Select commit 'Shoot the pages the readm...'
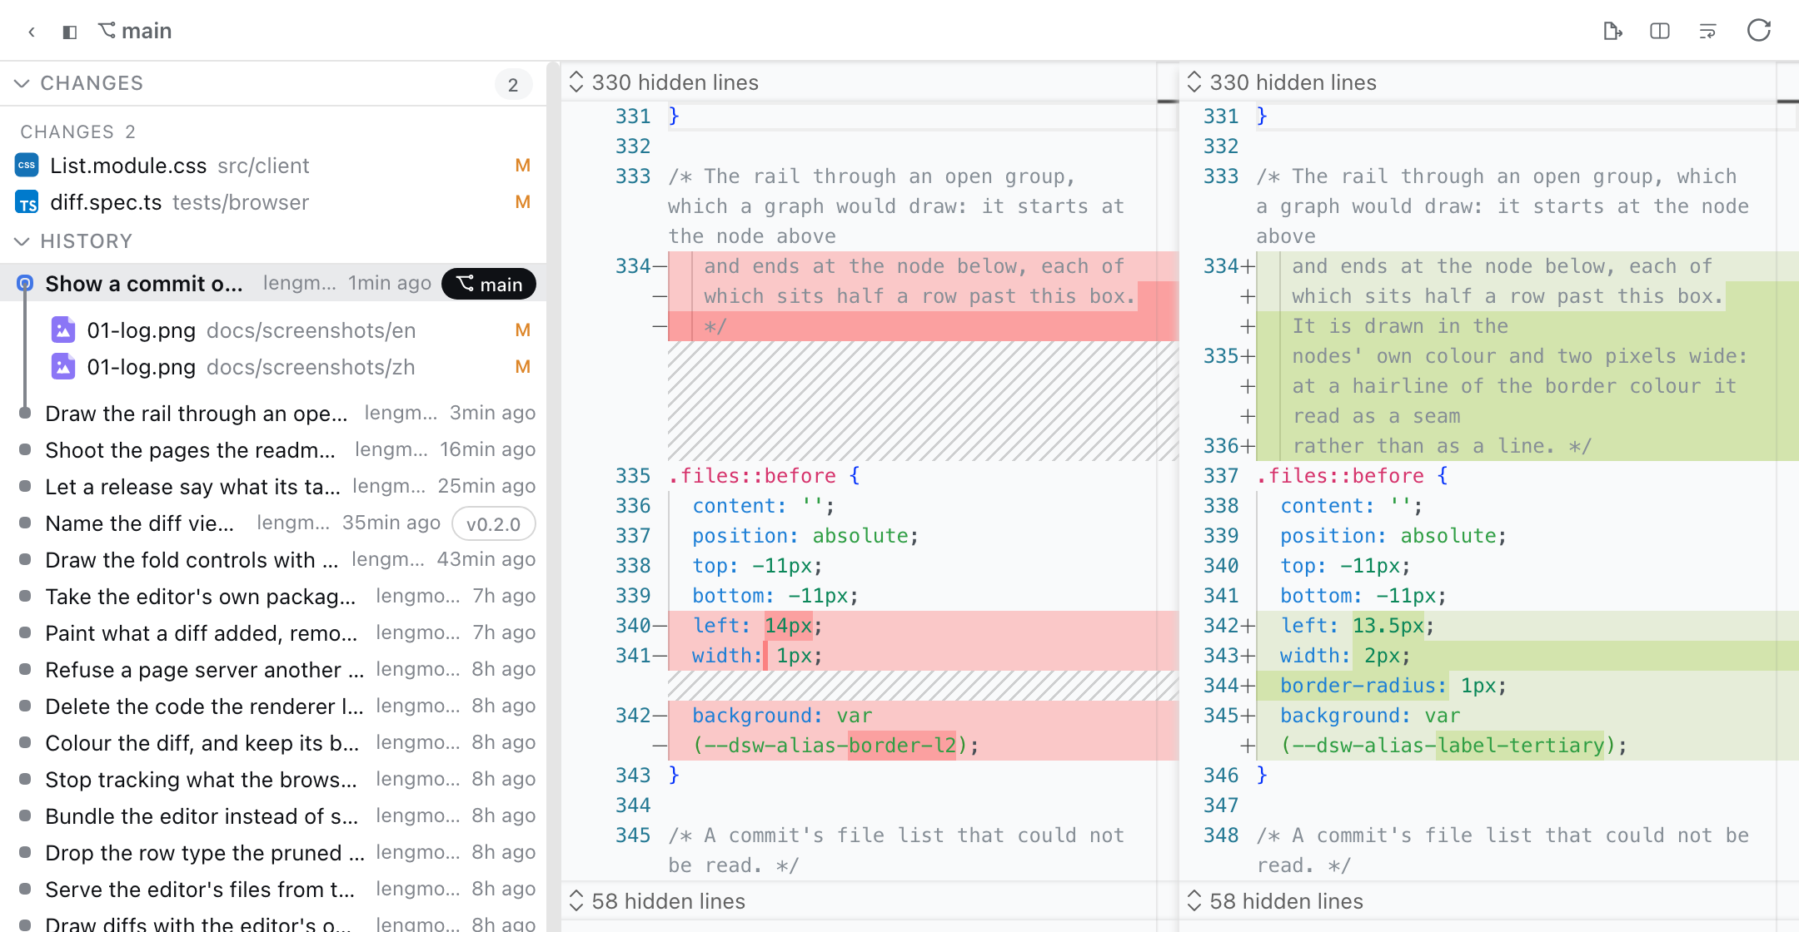1799x932 pixels. (x=273, y=450)
